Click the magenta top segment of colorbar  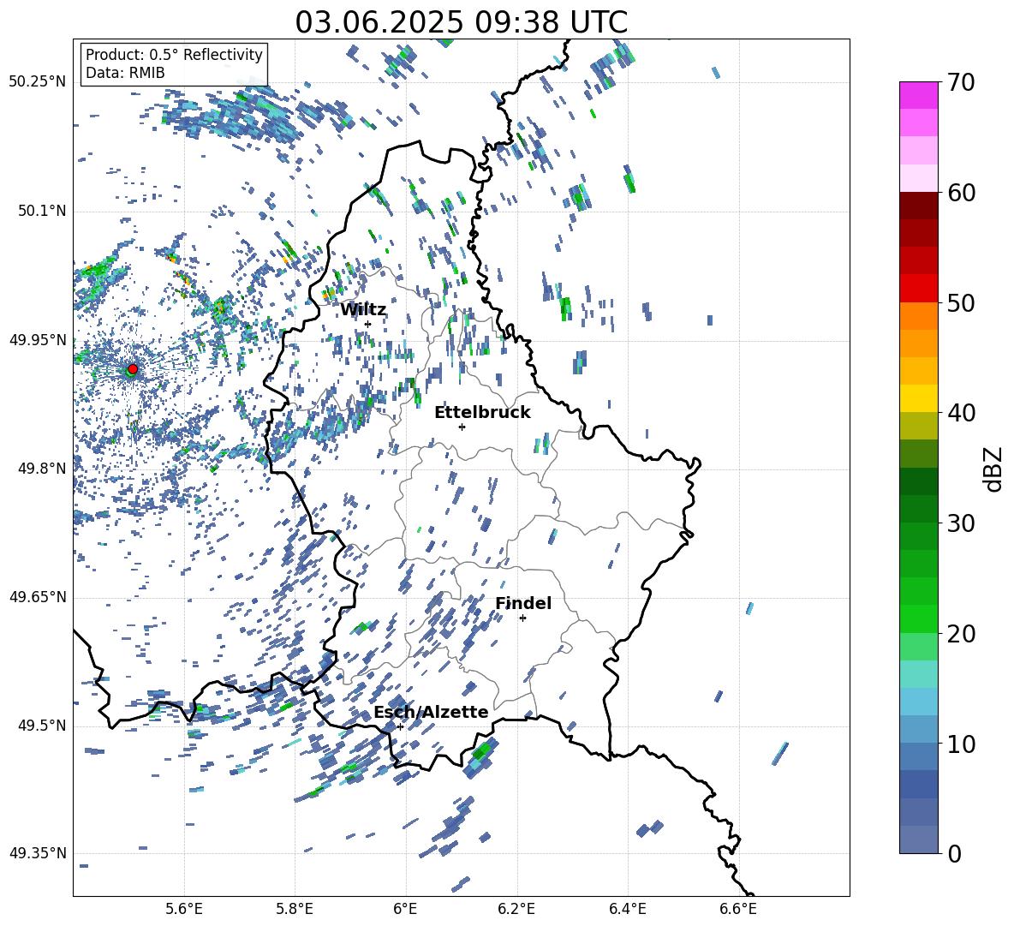(x=918, y=95)
